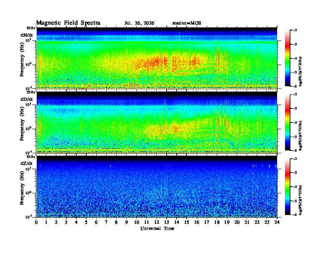Viewport: 330px width, 255px height.
Task: Click the color scale bar beside dH/dt panel
Action: pos(287,58)
